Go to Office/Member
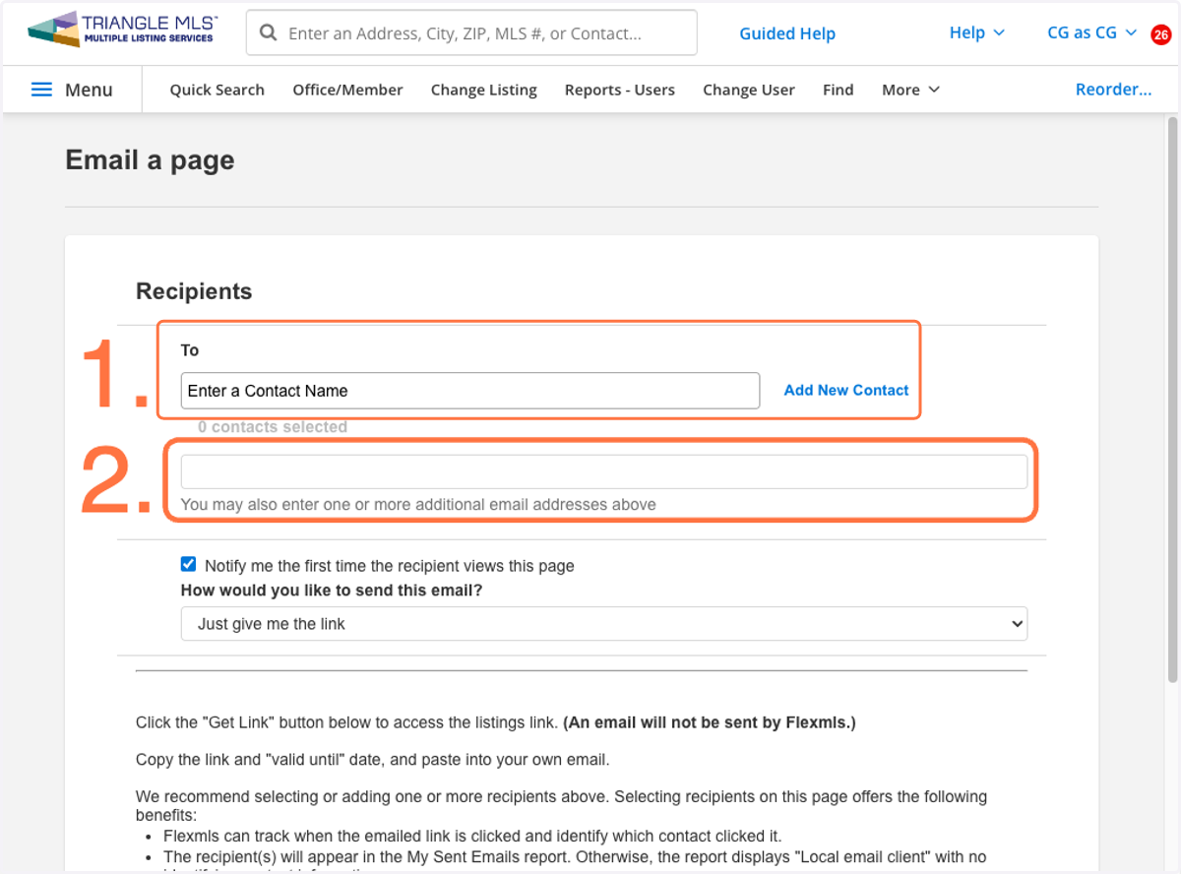This screenshot has height=874, width=1181. 347,90
